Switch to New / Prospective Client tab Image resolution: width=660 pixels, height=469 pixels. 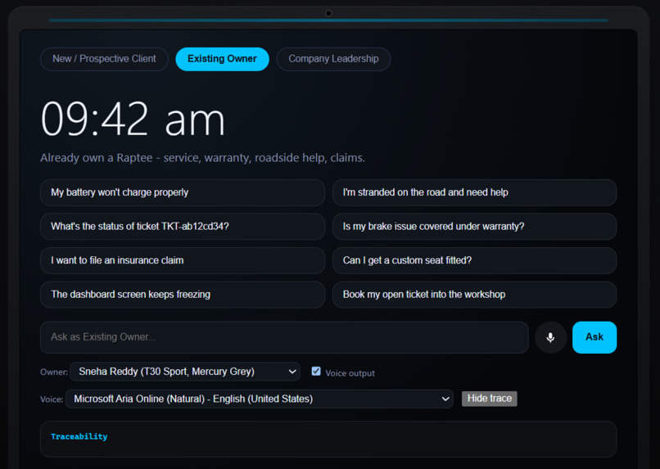(x=104, y=59)
